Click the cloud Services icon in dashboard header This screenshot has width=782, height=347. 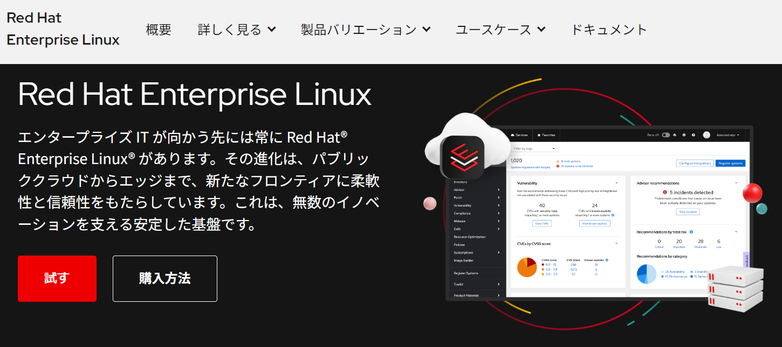[x=512, y=135]
